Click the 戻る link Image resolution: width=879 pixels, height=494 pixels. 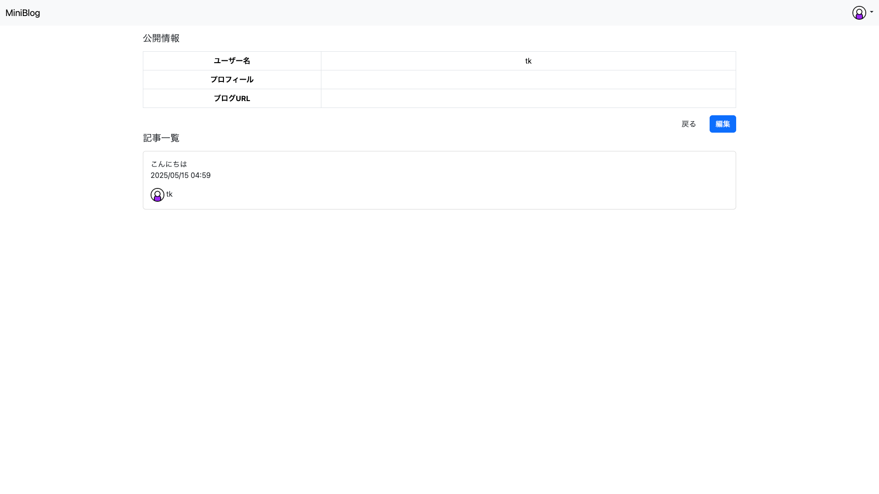(689, 124)
